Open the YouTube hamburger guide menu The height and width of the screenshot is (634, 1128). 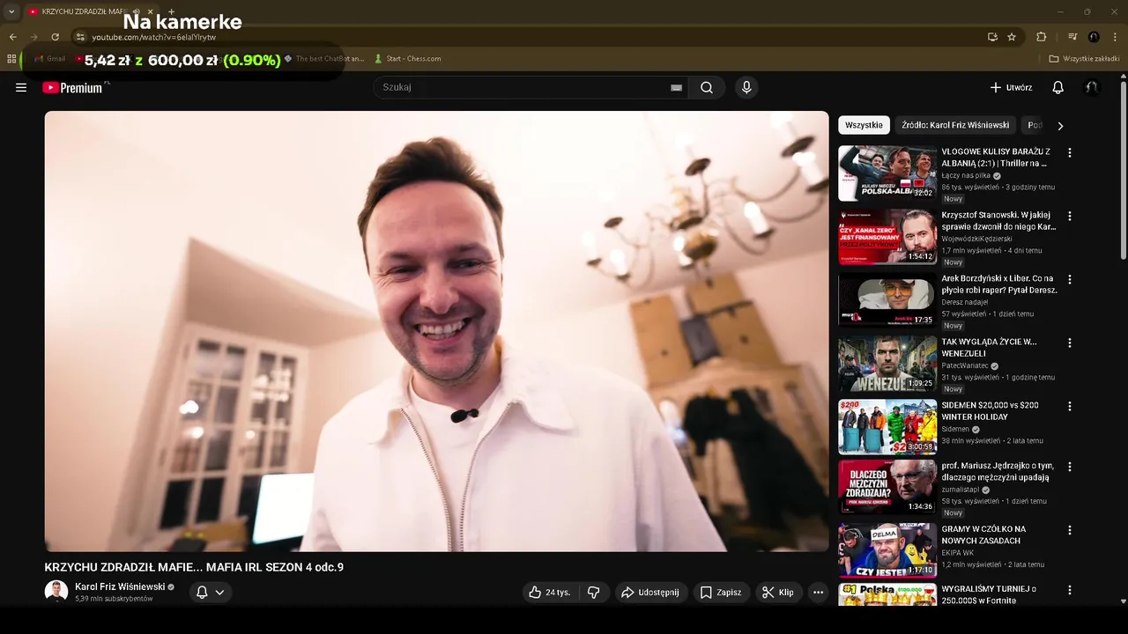[21, 87]
